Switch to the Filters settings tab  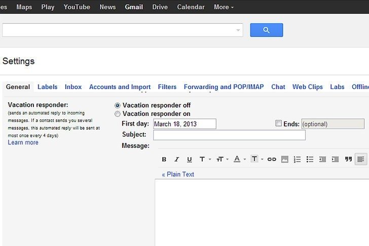[x=167, y=87]
